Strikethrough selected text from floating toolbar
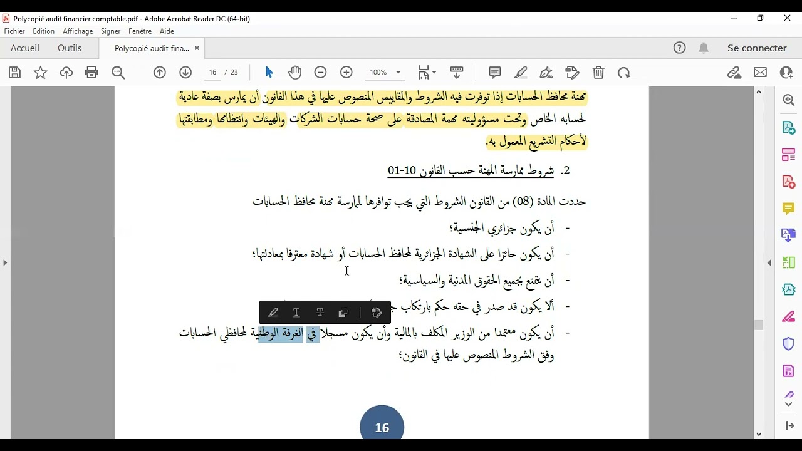 (320, 313)
